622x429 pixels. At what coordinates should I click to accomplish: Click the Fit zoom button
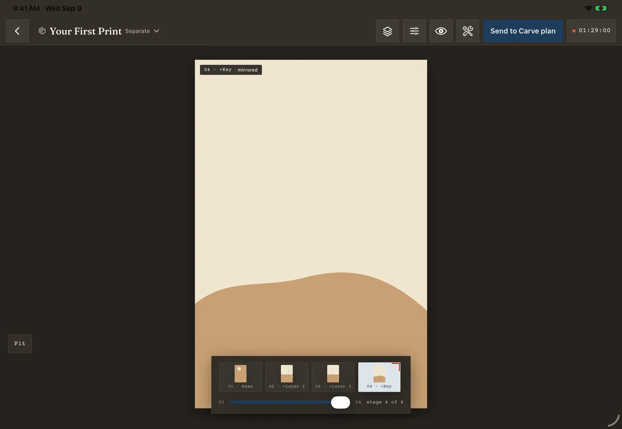[x=20, y=343]
